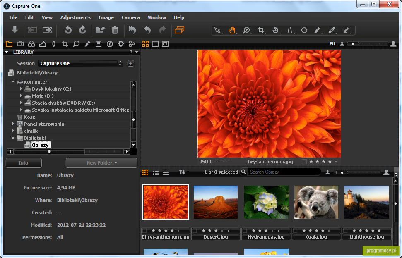402x258 pixels.
Task: Toggle color tag checkbox for Desert.jpg
Action: click(x=195, y=231)
